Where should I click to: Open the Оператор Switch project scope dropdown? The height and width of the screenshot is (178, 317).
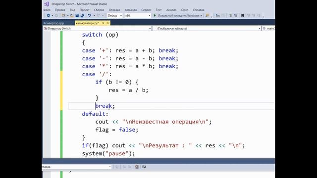[x=97, y=29]
